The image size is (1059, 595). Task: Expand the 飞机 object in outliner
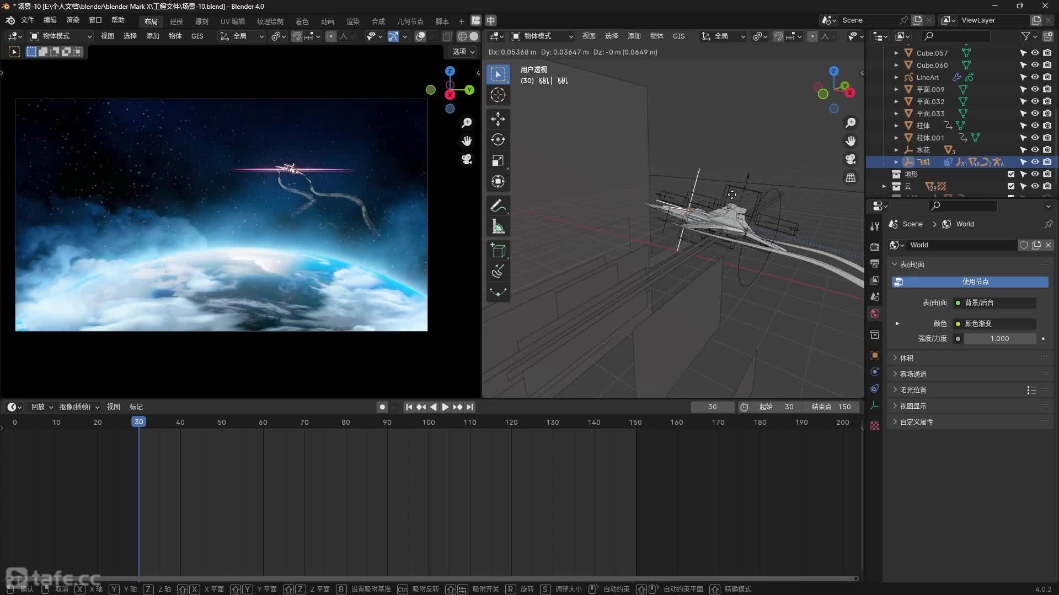point(896,162)
